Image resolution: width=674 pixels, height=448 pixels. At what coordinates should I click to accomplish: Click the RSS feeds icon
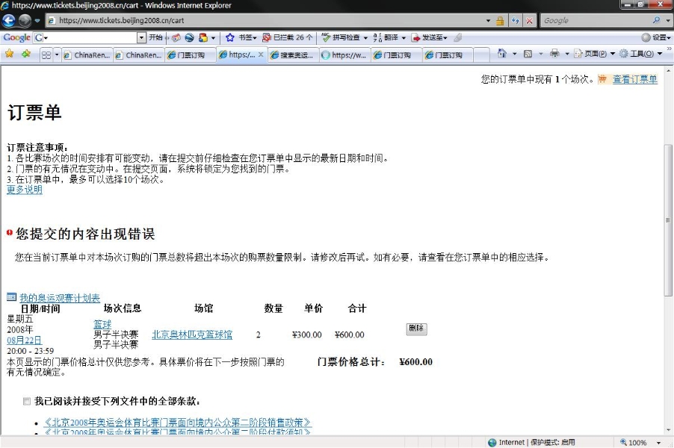[528, 54]
